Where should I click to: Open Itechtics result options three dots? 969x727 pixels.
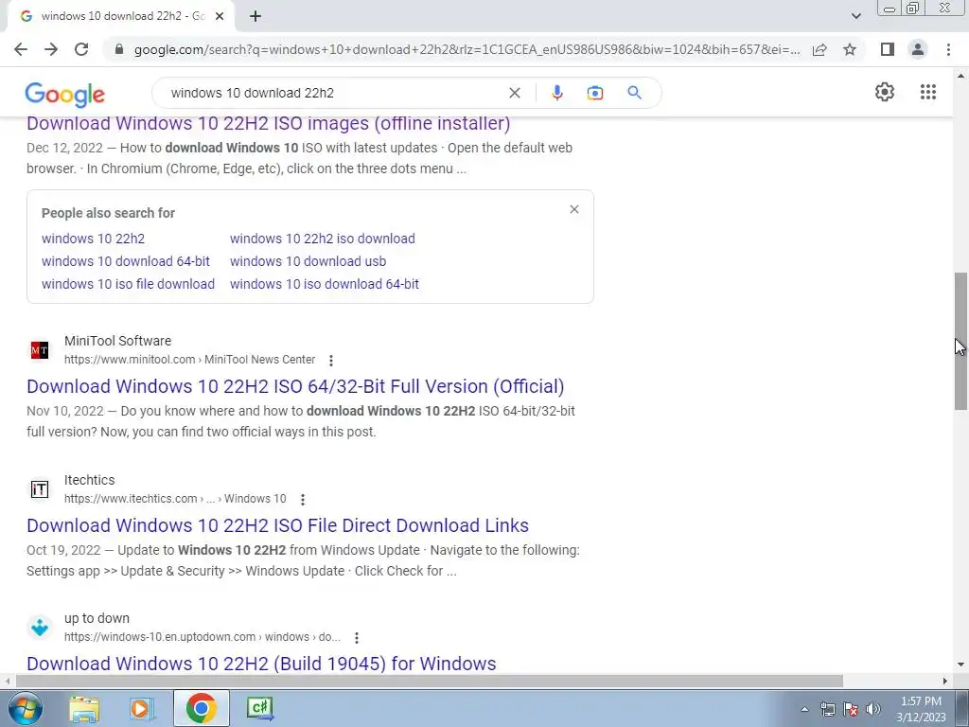tap(303, 500)
